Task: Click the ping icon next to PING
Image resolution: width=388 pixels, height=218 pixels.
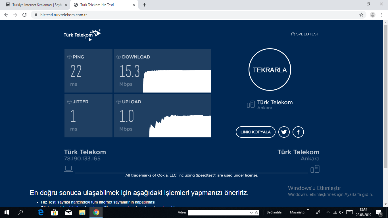Action: tap(69, 57)
